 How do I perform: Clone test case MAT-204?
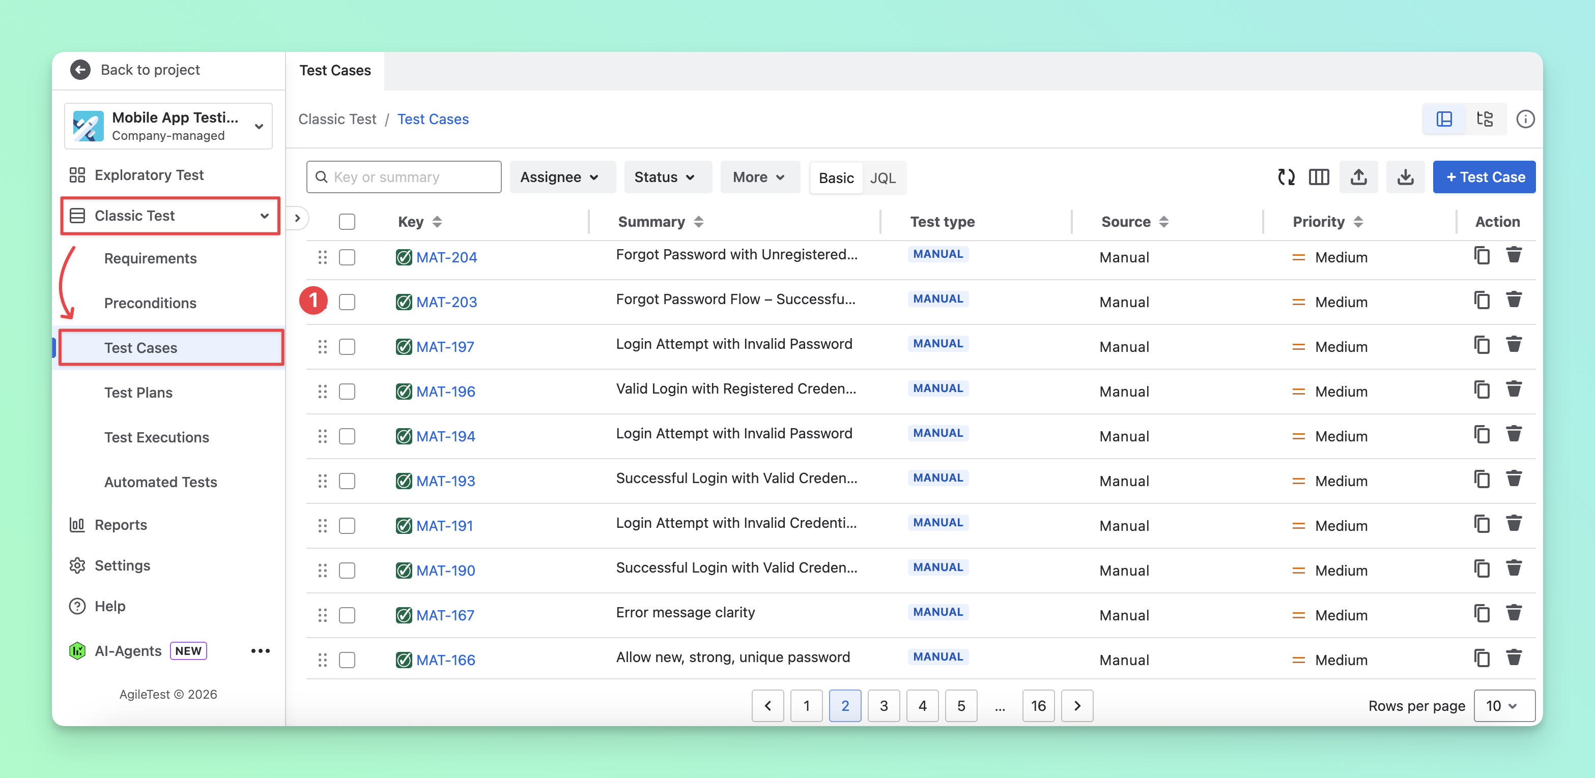pyautogui.click(x=1482, y=255)
